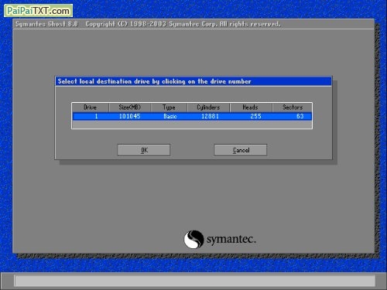Click the Drive column header

point(91,107)
